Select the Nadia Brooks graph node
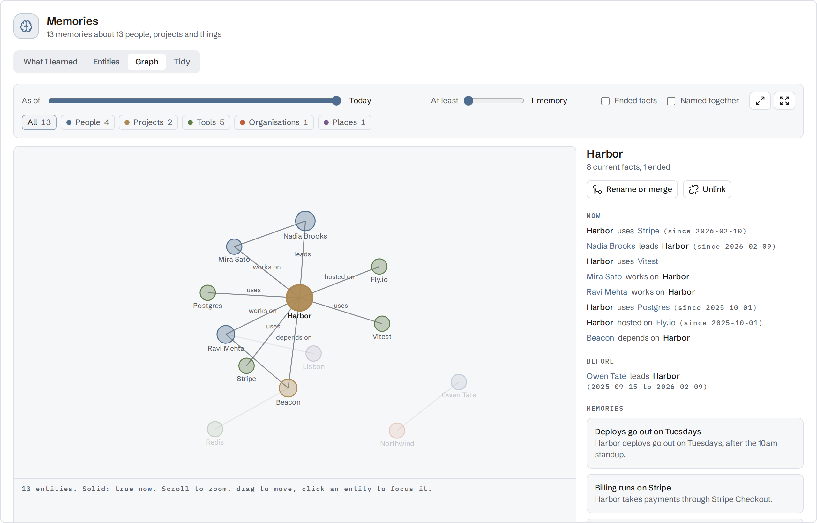Image resolution: width=817 pixels, height=523 pixels. coord(305,221)
